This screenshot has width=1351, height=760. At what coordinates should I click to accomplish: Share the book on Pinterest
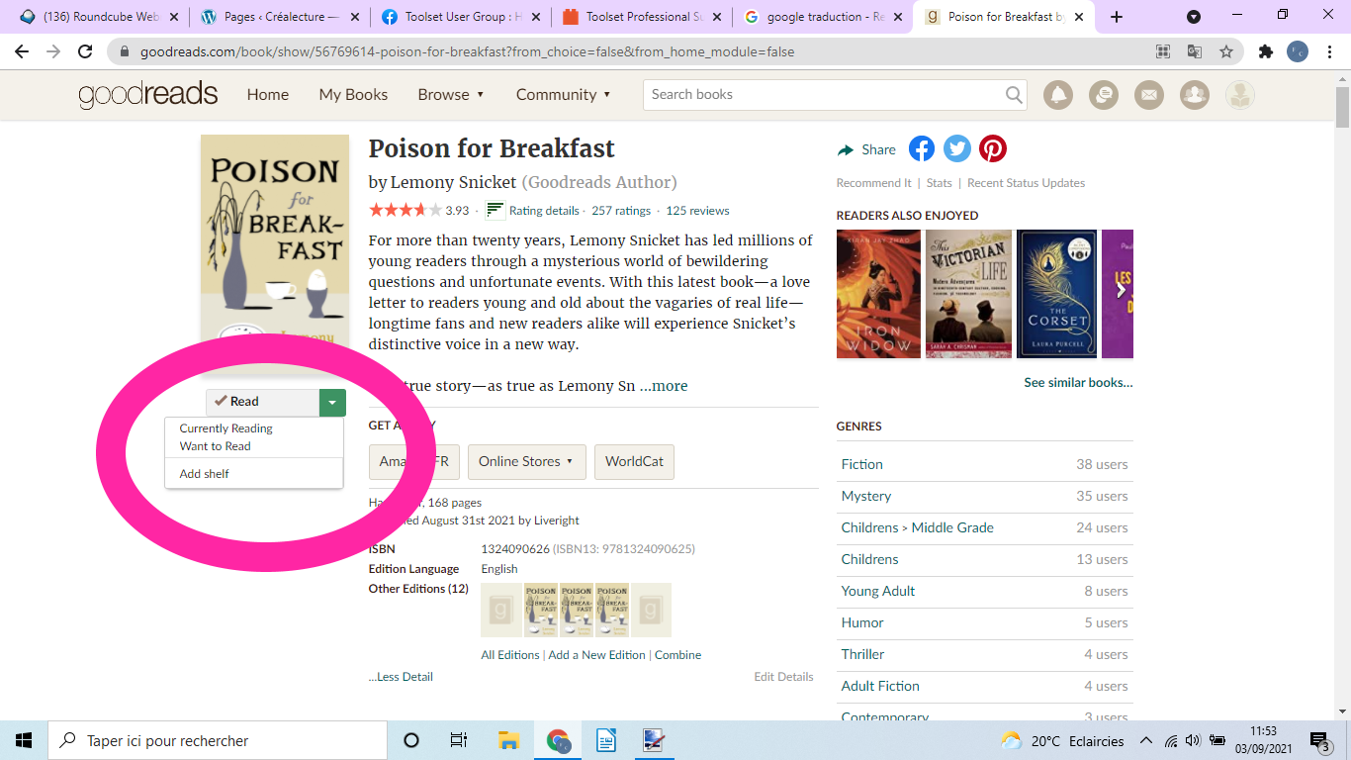pyautogui.click(x=993, y=149)
